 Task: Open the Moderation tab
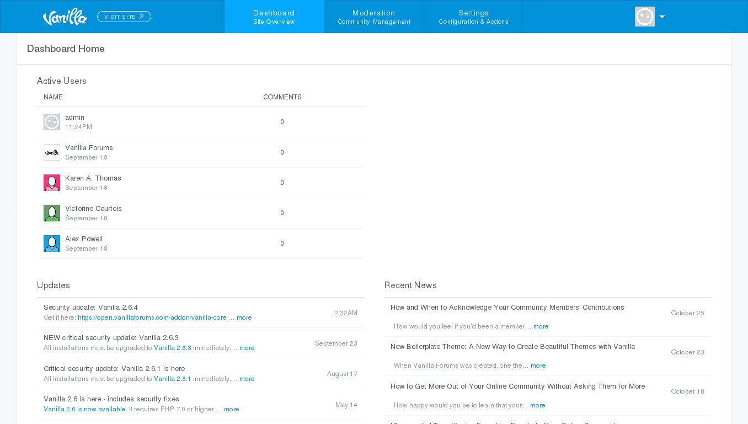point(374,17)
